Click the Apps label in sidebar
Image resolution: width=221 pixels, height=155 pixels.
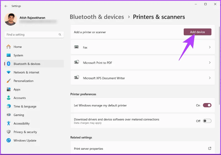pyautogui.click(x=17, y=90)
